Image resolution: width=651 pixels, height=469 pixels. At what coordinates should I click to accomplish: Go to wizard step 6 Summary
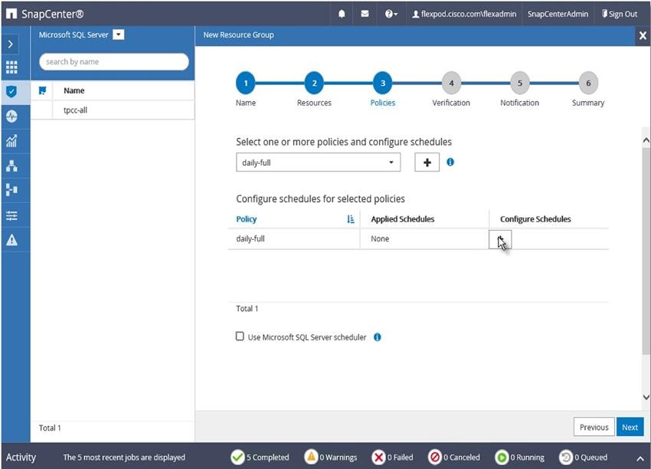[x=588, y=83]
